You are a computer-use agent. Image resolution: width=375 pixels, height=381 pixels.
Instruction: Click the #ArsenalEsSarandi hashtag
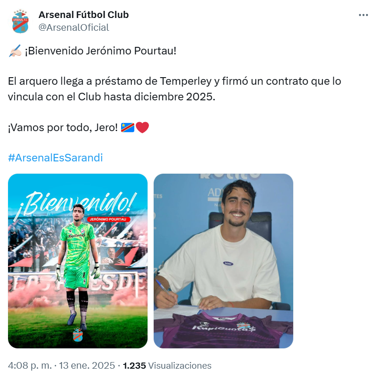(55, 158)
